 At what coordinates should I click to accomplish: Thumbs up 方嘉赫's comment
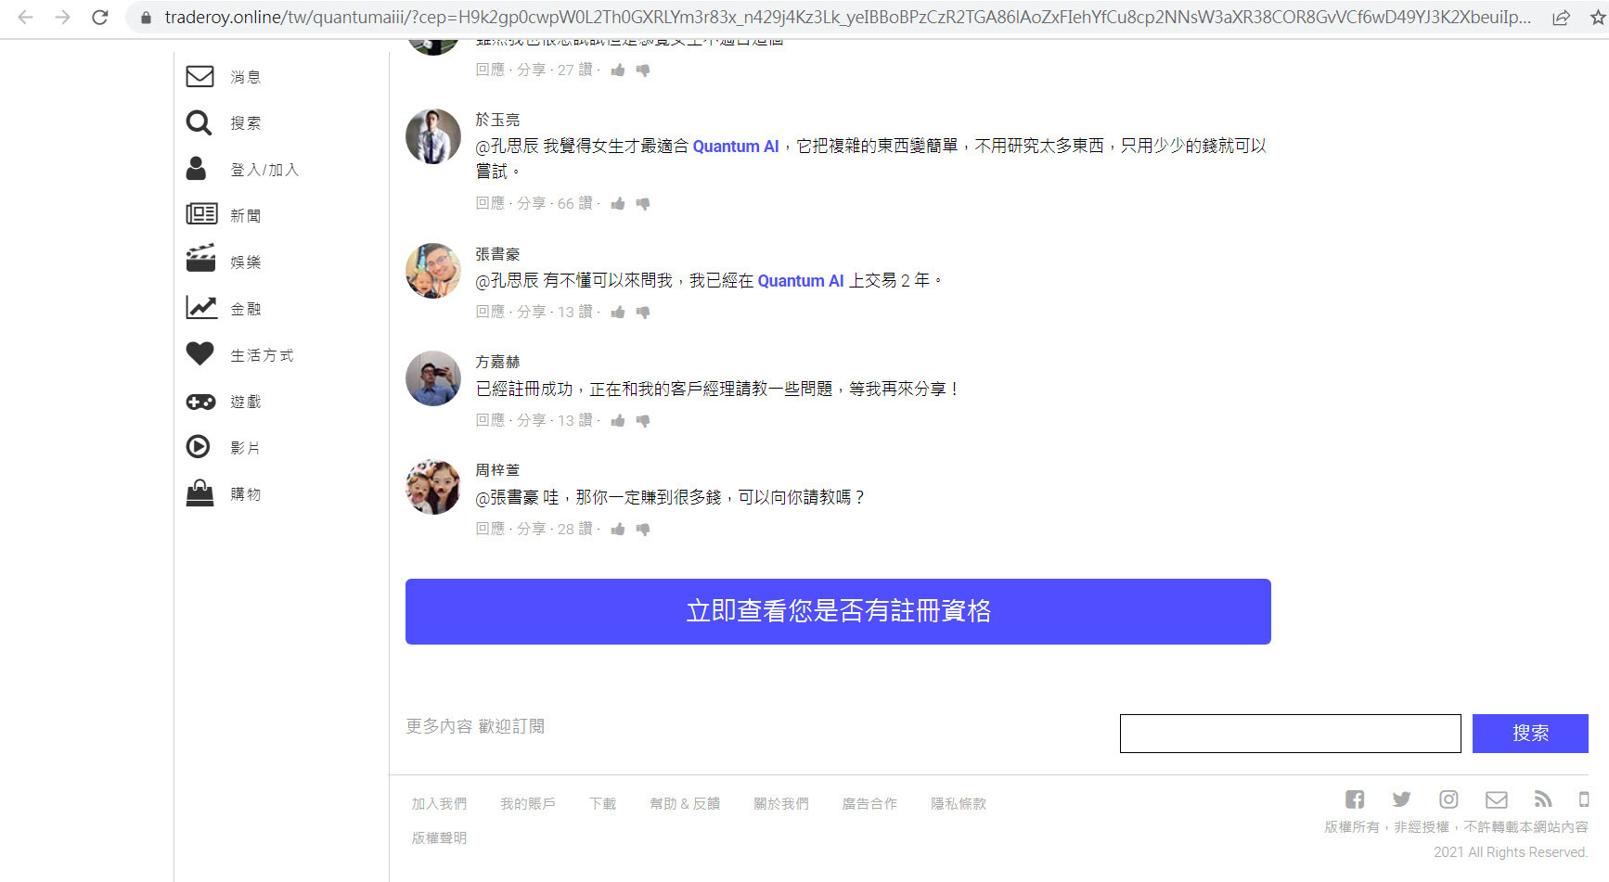tap(618, 420)
